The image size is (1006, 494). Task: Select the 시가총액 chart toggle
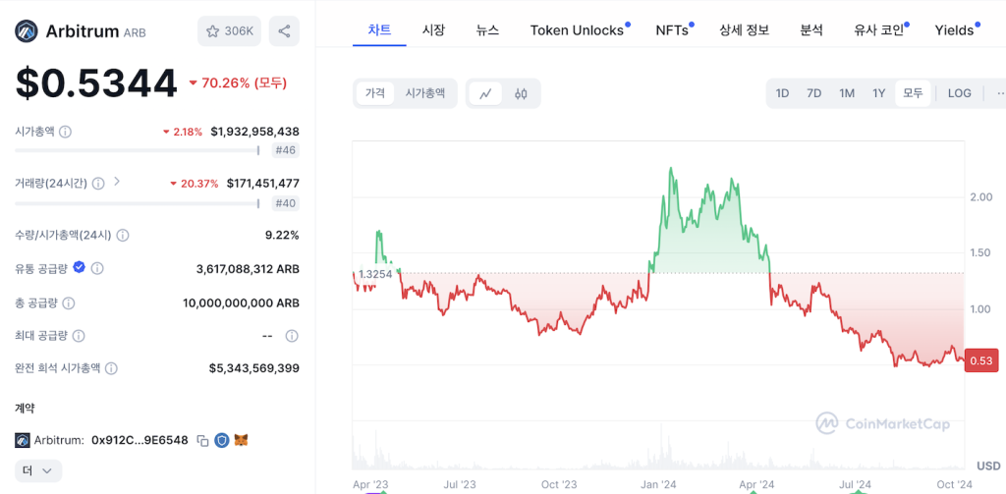coord(424,93)
